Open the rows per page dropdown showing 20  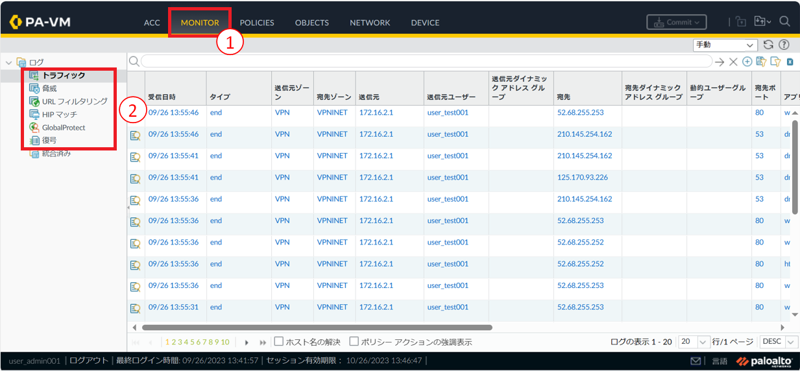pyautogui.click(x=694, y=342)
